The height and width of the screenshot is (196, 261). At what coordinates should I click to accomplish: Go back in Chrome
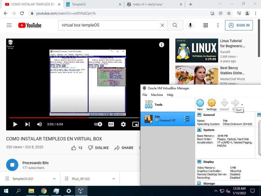point(6,13)
